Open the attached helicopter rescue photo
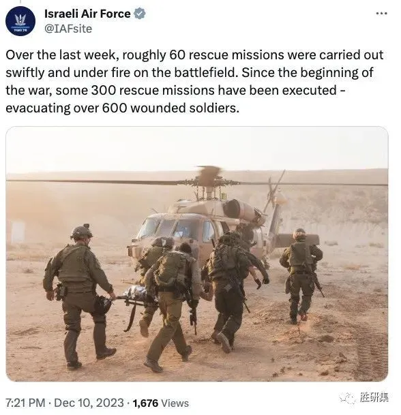Viewport: 401px width, 415px height. point(197,253)
